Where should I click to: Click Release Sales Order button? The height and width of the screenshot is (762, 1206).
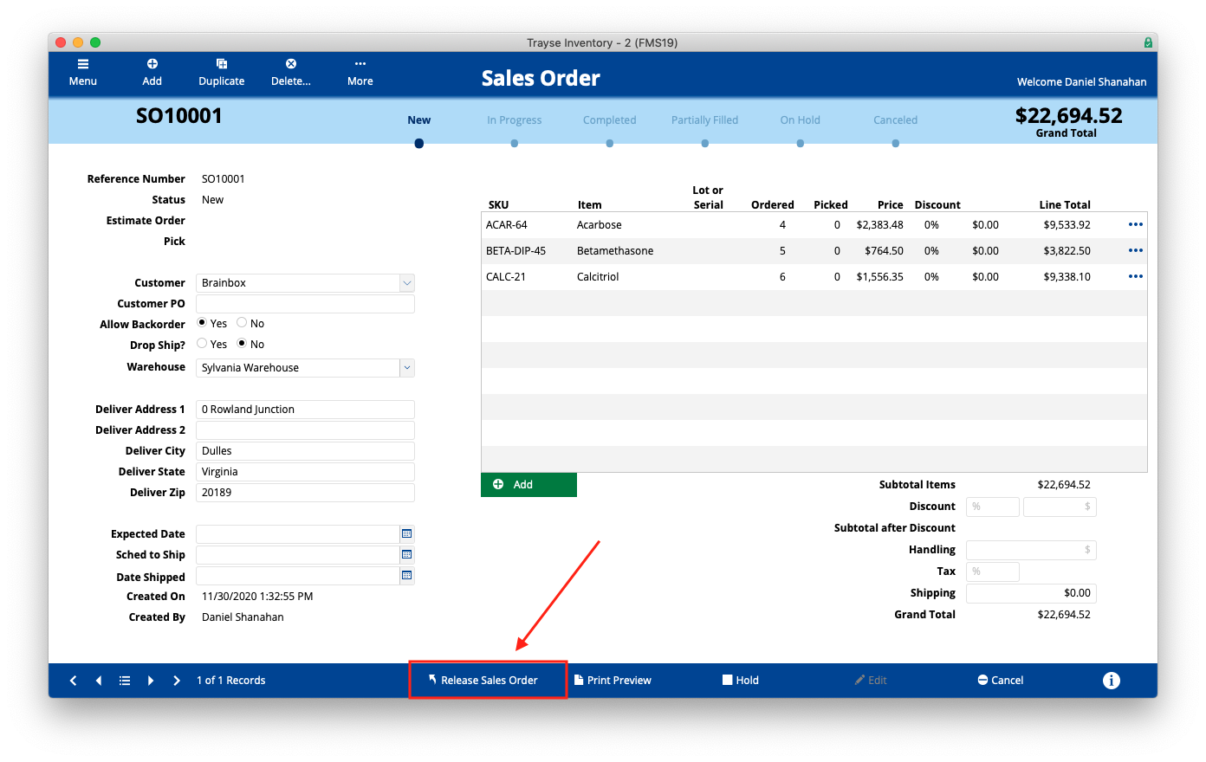pos(489,681)
